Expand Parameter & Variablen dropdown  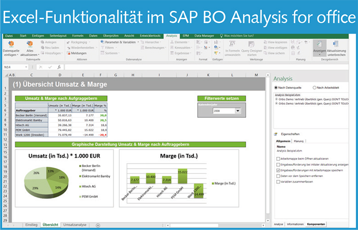click(138, 42)
